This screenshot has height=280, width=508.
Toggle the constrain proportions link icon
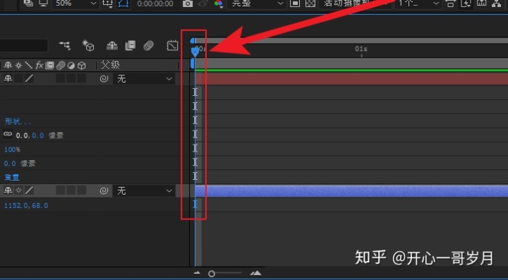(8, 134)
